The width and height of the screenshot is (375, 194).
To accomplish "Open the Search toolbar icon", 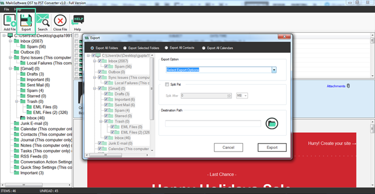I will (43, 23).
